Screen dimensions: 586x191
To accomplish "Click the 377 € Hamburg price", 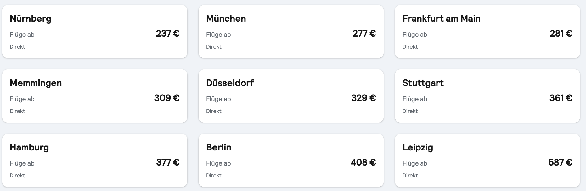I will (168, 162).
